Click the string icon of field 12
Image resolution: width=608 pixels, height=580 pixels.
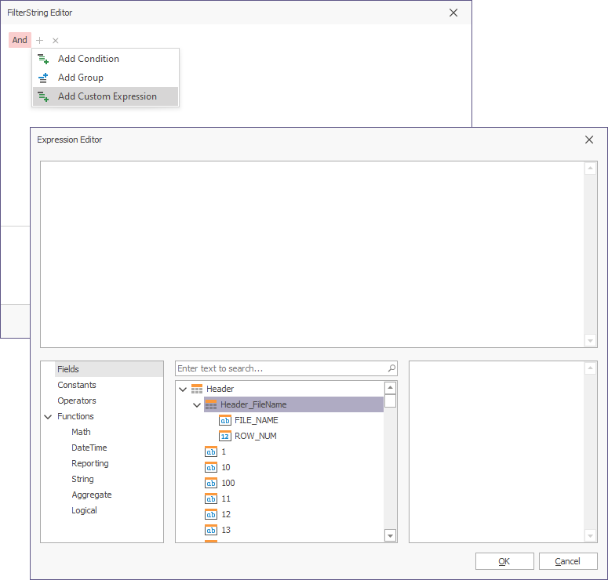(211, 514)
